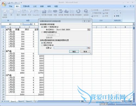The width and height of the screenshot is (136, 106).
Task: Select the 使用外部数据源 radio option
Action: click(x=42, y=32)
